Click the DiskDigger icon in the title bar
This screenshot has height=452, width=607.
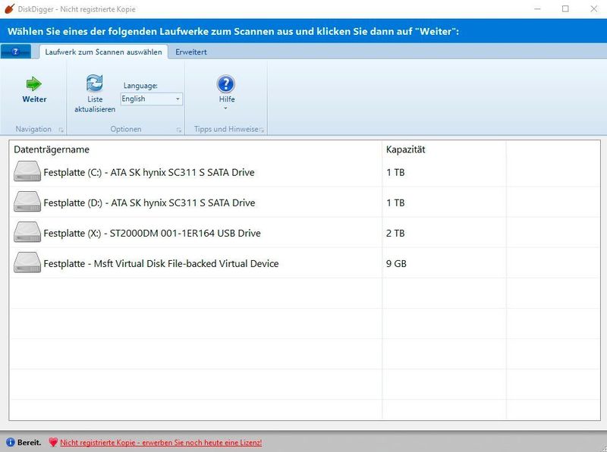tap(10, 9)
